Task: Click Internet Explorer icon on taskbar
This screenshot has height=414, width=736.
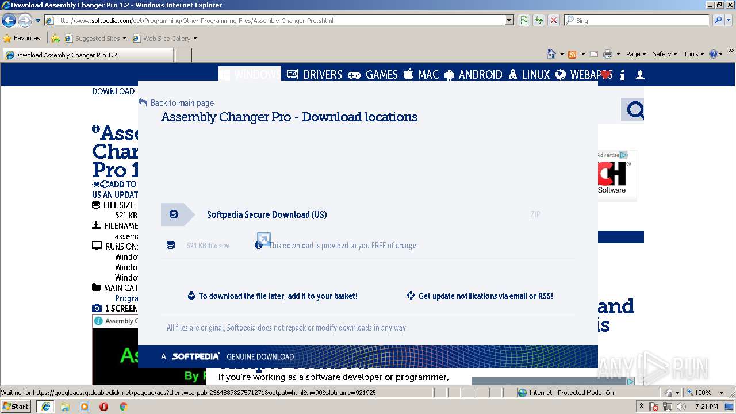Action: tap(45, 407)
